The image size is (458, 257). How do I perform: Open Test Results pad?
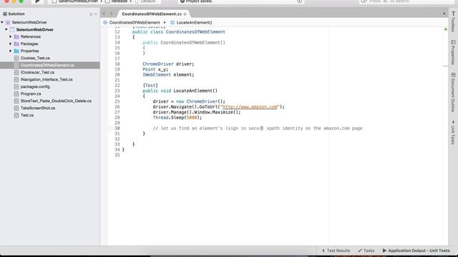click(336, 251)
